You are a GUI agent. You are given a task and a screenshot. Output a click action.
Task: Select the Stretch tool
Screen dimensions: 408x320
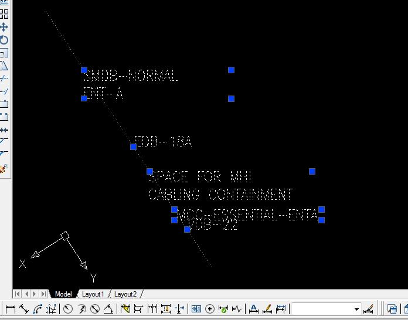coord(4,66)
